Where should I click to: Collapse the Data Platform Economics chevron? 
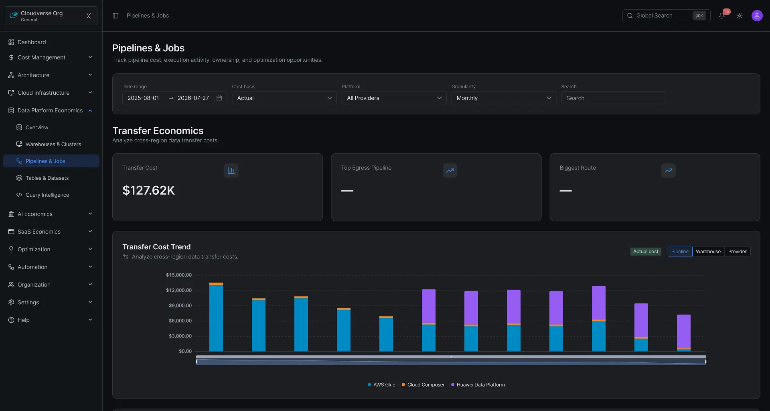click(90, 110)
